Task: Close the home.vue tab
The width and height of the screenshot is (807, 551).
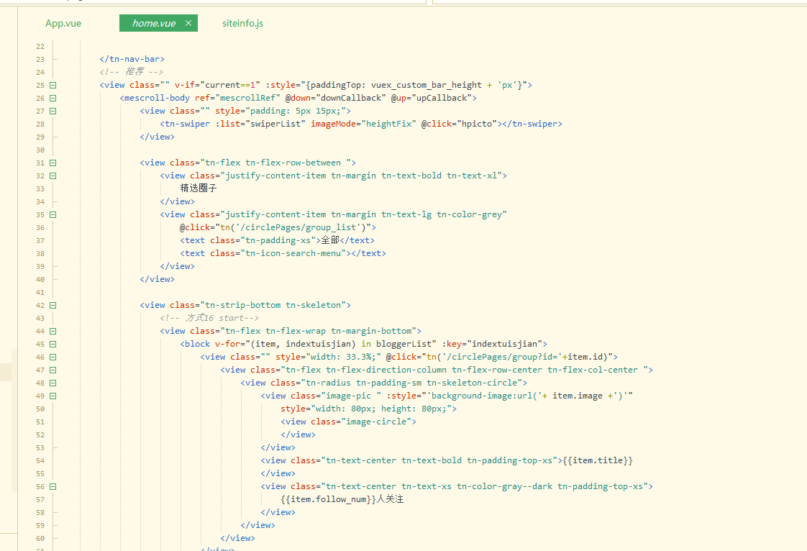Action: tap(188, 23)
